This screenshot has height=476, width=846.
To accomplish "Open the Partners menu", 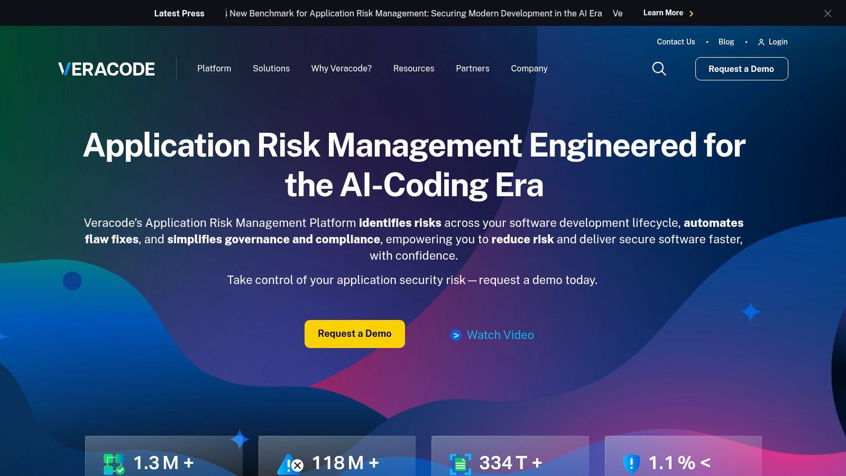I will pos(473,69).
